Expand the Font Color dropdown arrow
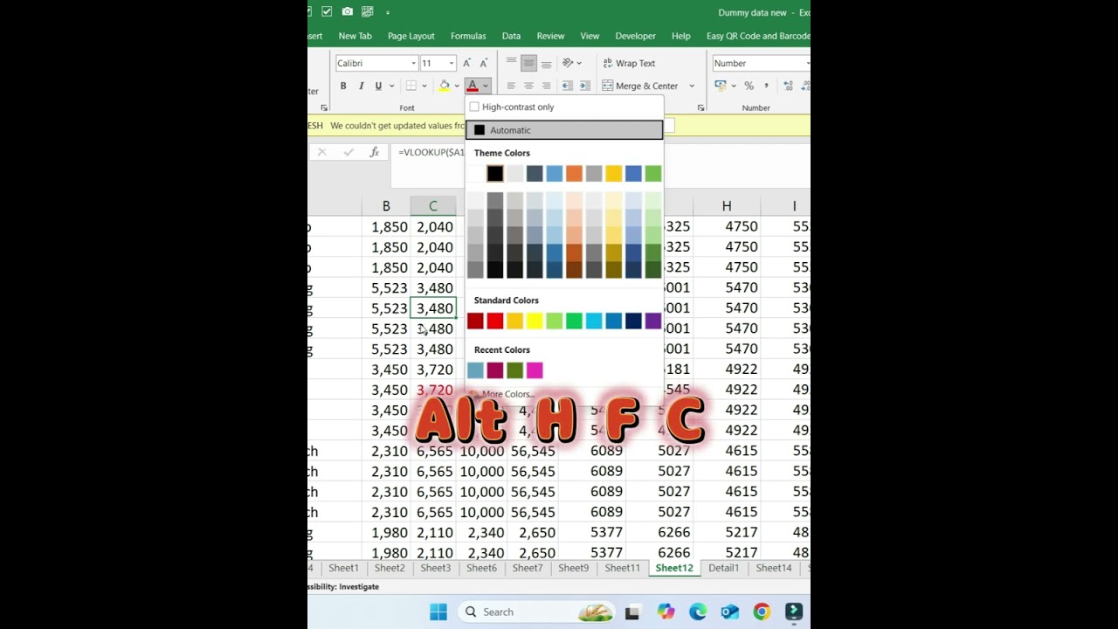The image size is (1118, 629). pyautogui.click(x=486, y=86)
